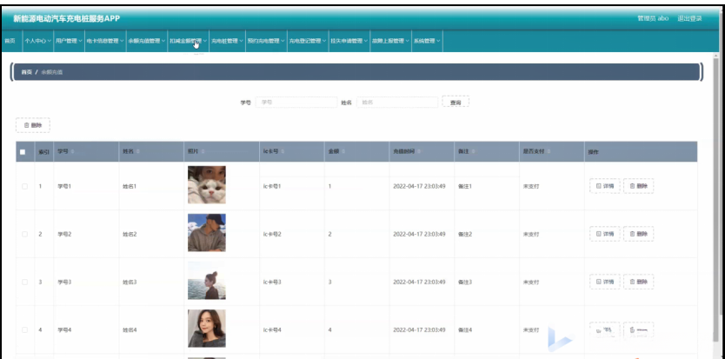The image size is (725, 359).
Task: Click the cell 备注2
Action: (x=465, y=234)
